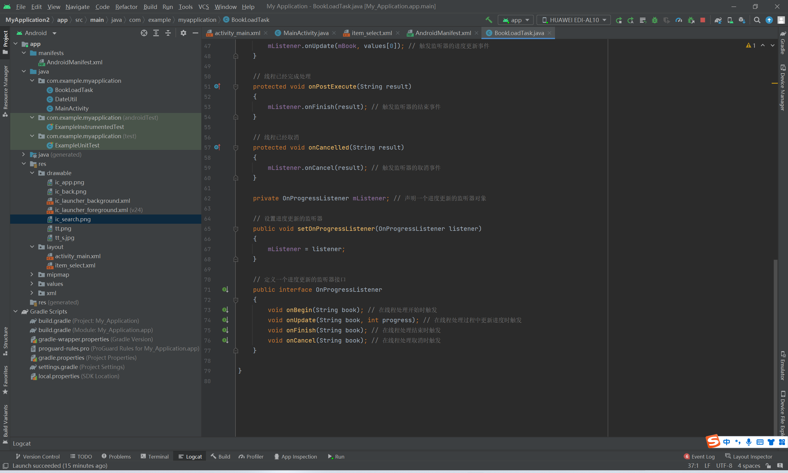Click the red Stop app icon
Image resolution: width=788 pixels, height=473 pixels.
(702, 20)
